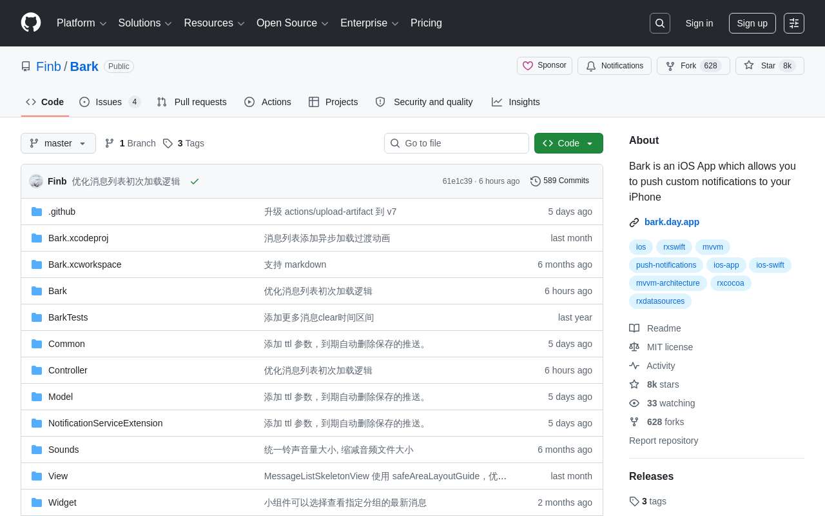Expand the Platform menu
The image size is (825, 516).
[x=81, y=23]
